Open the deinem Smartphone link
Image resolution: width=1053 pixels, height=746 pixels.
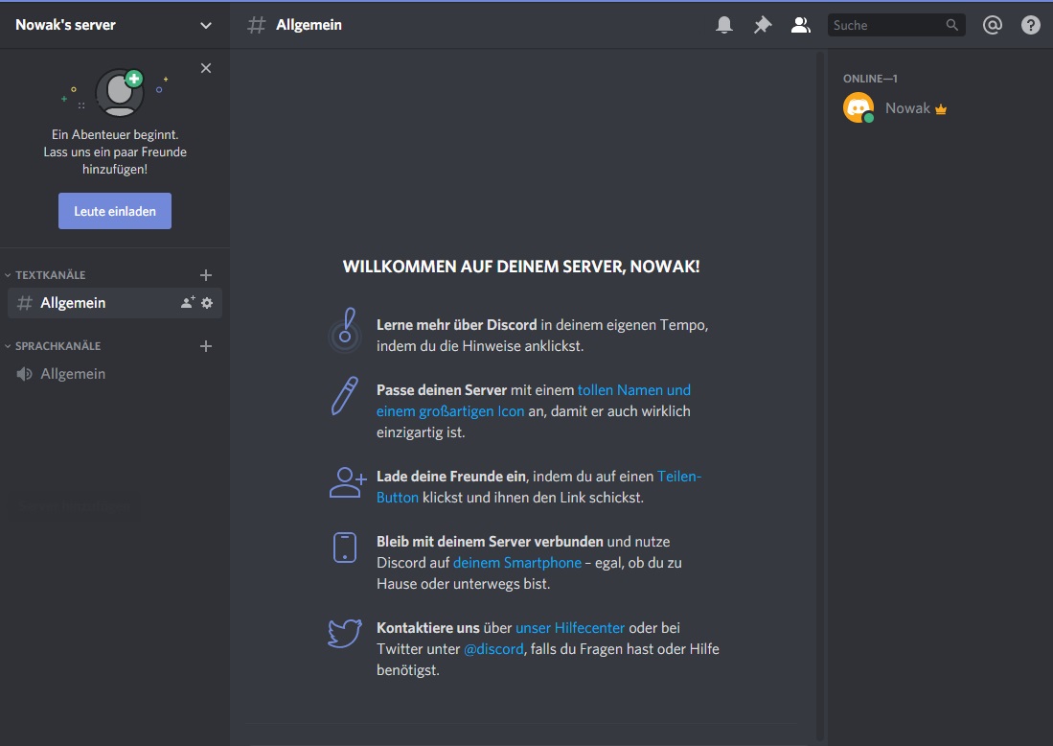tap(517, 563)
